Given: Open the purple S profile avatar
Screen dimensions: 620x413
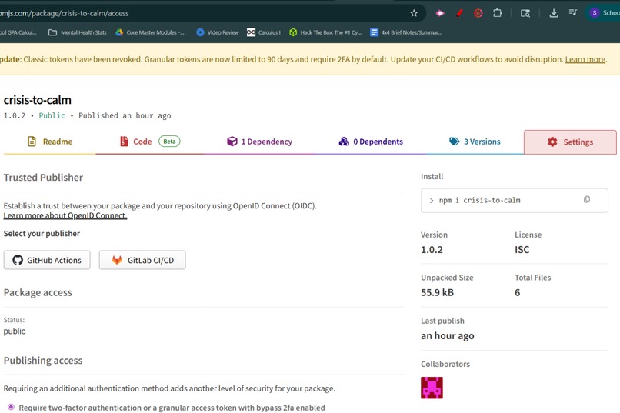Looking at the screenshot, I should pyautogui.click(x=595, y=13).
